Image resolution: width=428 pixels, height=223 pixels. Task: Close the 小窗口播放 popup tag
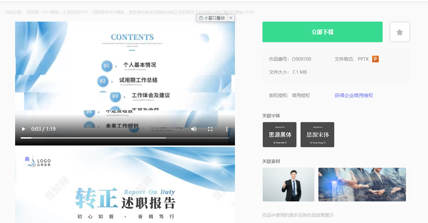(231, 18)
